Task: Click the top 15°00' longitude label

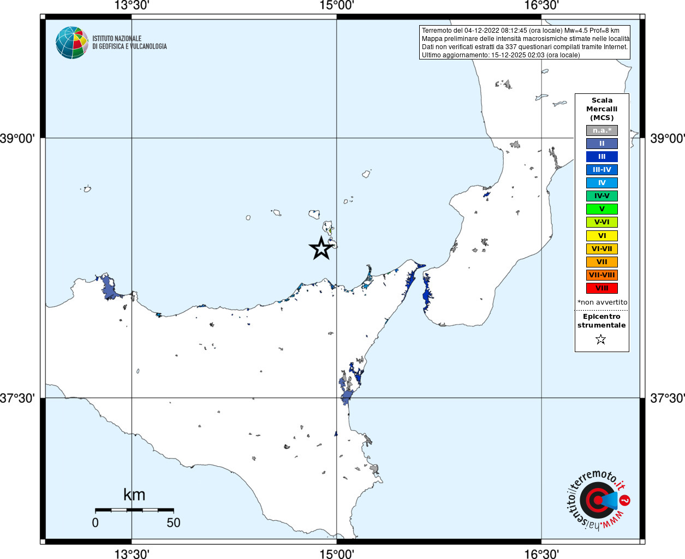Action: pyautogui.click(x=337, y=6)
